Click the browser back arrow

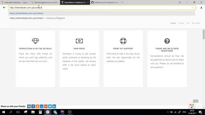click(4, 8)
